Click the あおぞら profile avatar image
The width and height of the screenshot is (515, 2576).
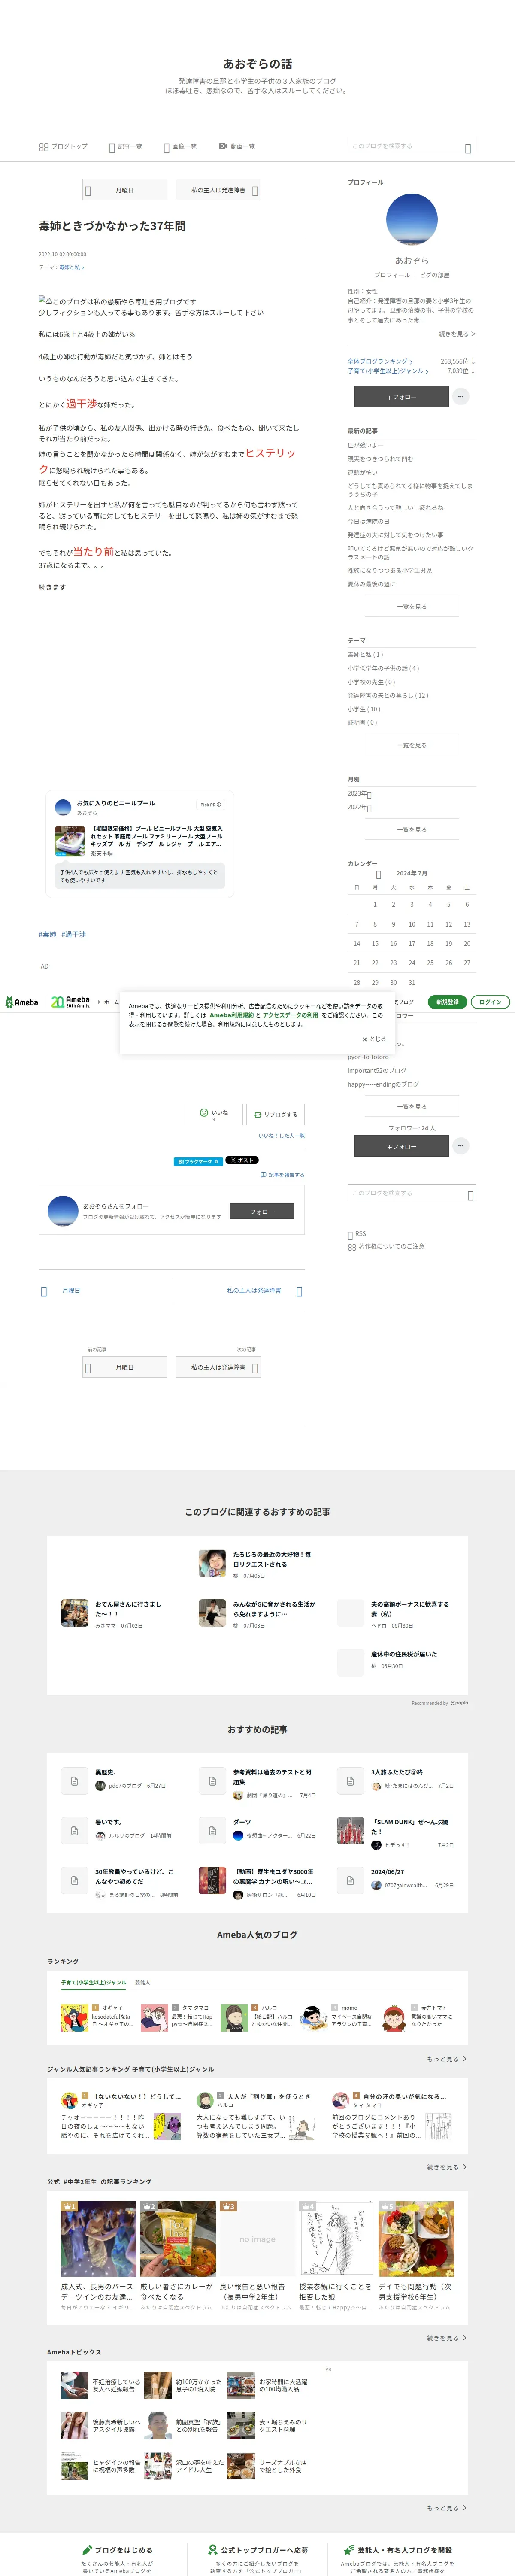(411, 220)
